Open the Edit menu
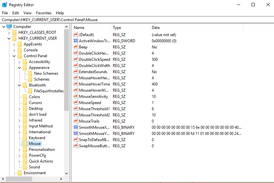This screenshot has width=274, height=183. 16,13
